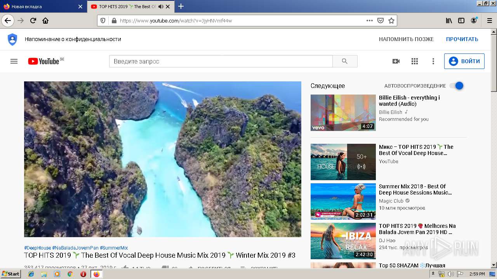The image size is (497, 279).
Task: Open the Firefox home page icon
Action: tap(45, 21)
